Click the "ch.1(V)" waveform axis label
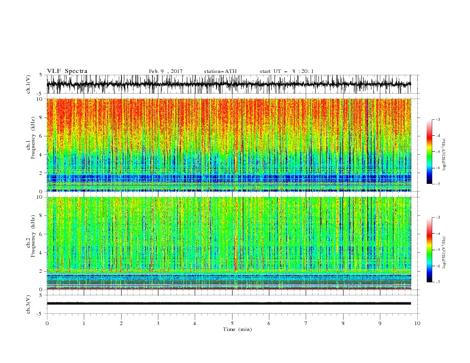 pos(28,84)
